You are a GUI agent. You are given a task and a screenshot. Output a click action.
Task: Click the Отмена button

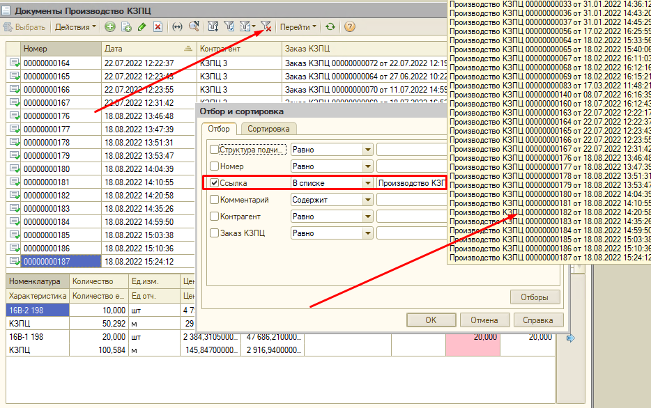484,320
